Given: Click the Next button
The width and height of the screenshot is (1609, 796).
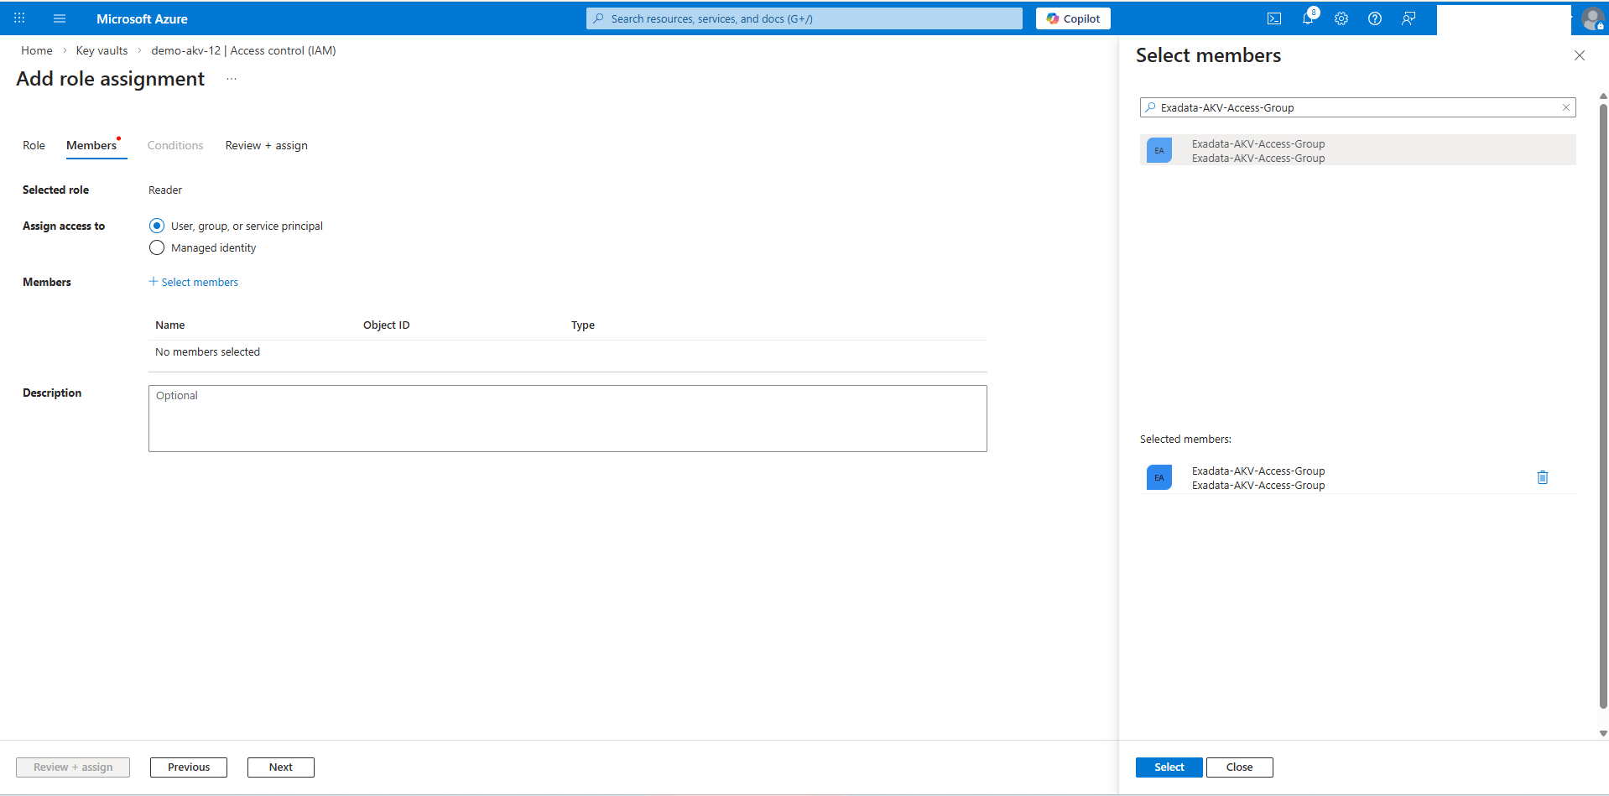Looking at the screenshot, I should point(280,767).
